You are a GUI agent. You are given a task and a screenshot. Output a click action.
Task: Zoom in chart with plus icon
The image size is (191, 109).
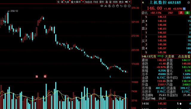click(x=125, y=6)
